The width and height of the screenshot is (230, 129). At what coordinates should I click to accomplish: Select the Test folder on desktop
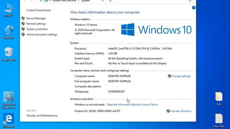pyautogui.click(x=219, y=99)
